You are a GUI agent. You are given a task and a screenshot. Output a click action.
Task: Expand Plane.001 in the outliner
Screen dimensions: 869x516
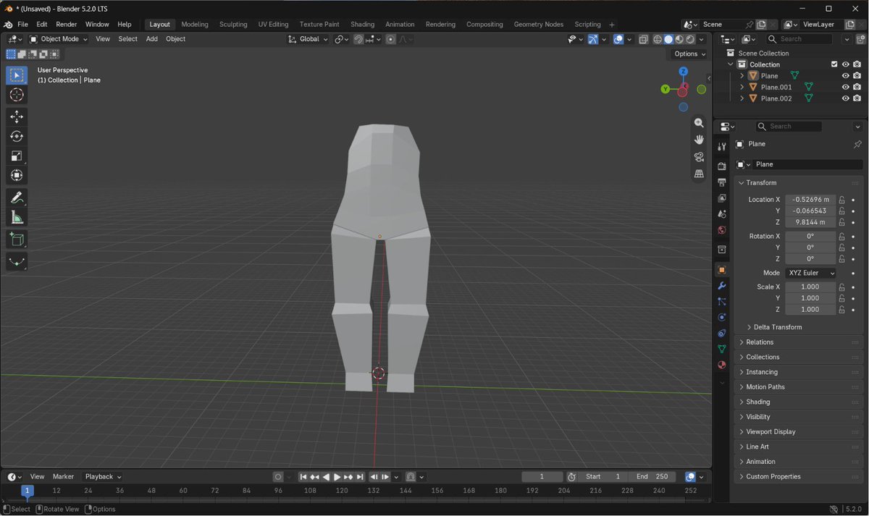742,87
